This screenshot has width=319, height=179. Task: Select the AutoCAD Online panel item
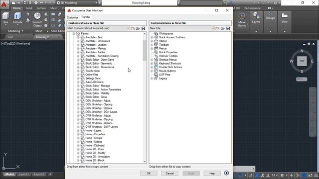point(94,82)
